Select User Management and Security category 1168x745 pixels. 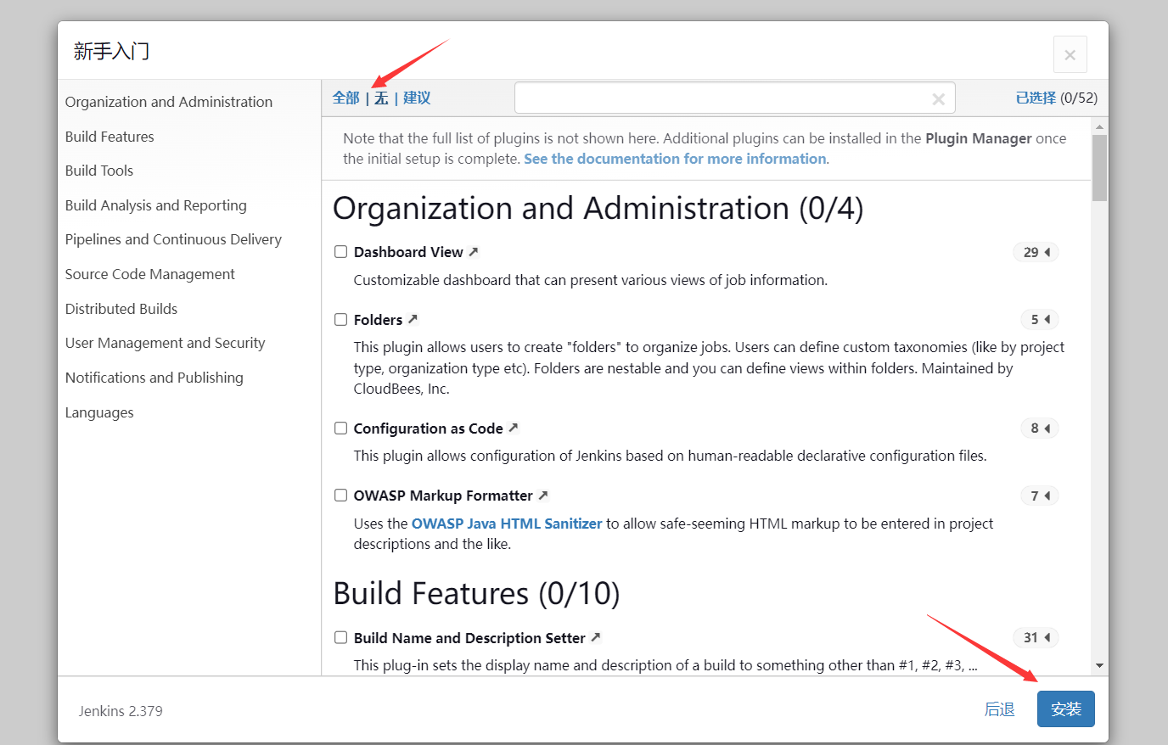[166, 343]
